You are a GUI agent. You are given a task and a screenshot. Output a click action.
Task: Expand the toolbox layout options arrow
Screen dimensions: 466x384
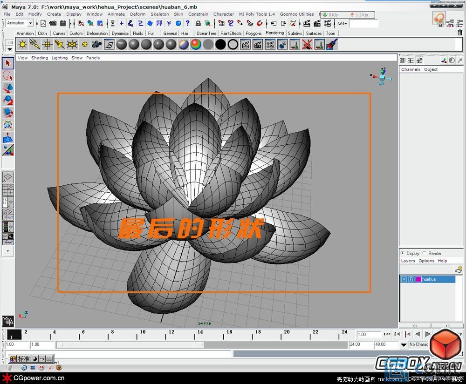point(8,251)
